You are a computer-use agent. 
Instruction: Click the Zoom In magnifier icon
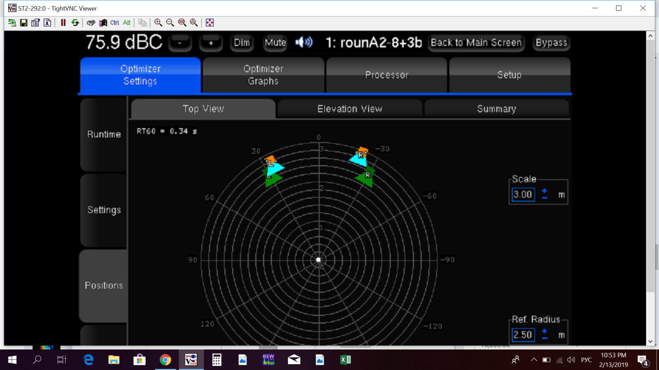158,23
